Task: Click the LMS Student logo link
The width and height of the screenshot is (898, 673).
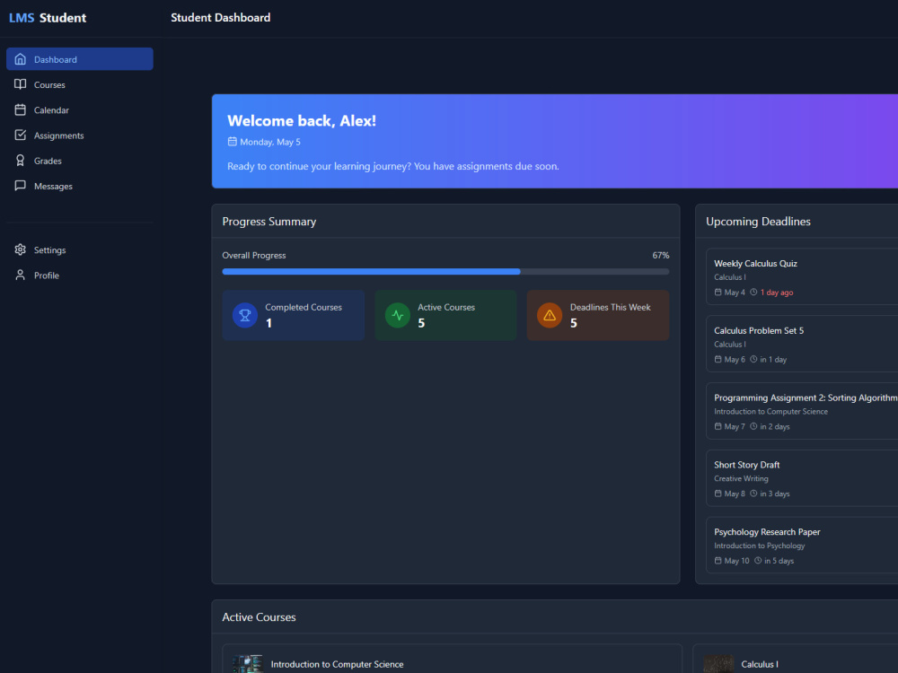Action: coord(48,18)
